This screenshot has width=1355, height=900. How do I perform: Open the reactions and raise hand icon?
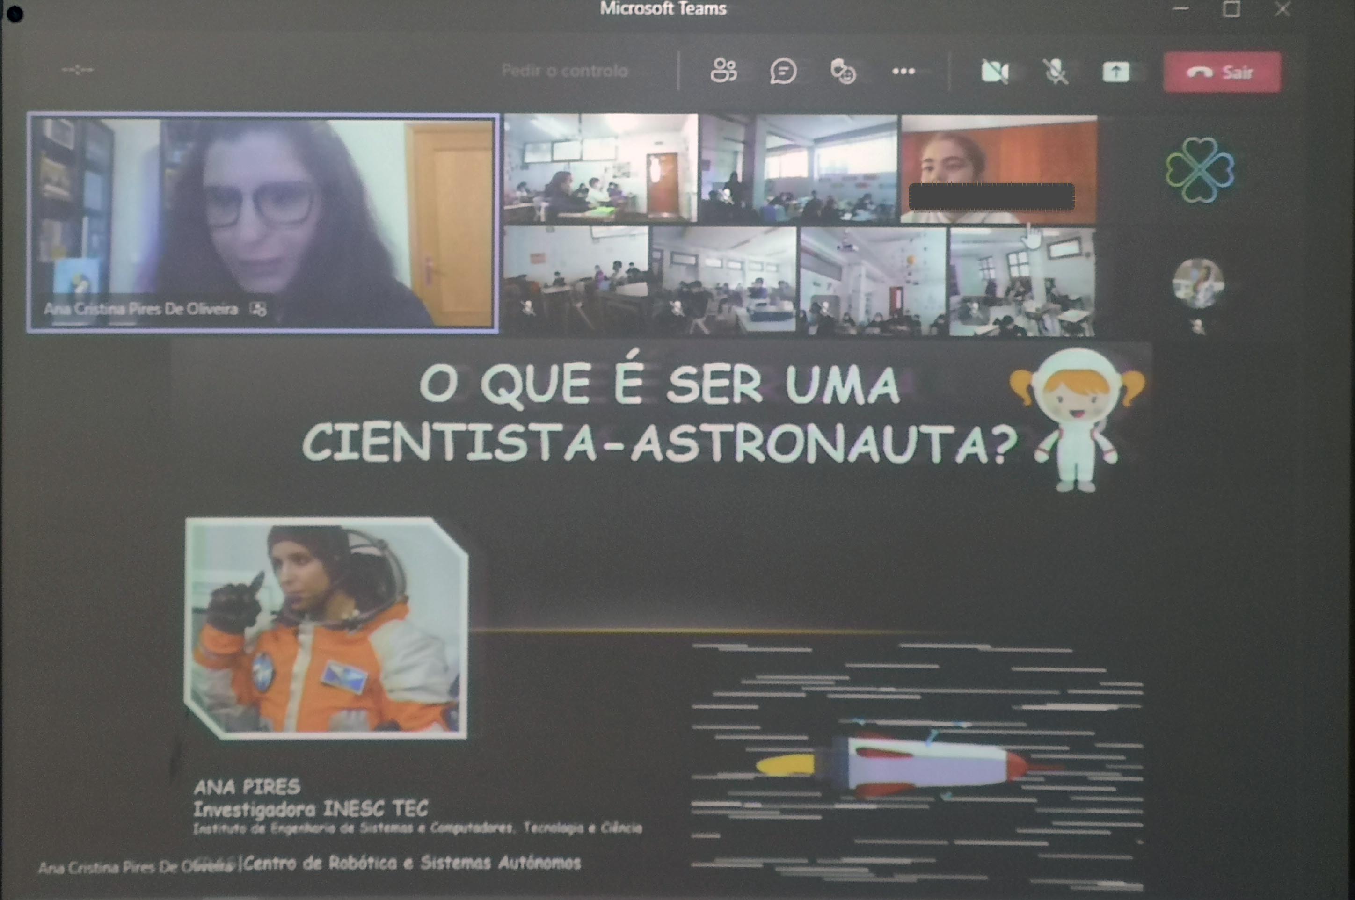click(843, 73)
